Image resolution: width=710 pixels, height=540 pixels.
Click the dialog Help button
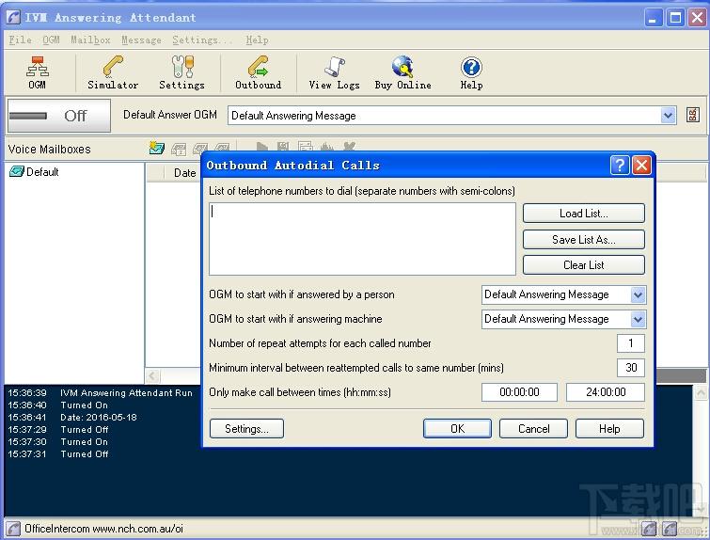tap(609, 429)
